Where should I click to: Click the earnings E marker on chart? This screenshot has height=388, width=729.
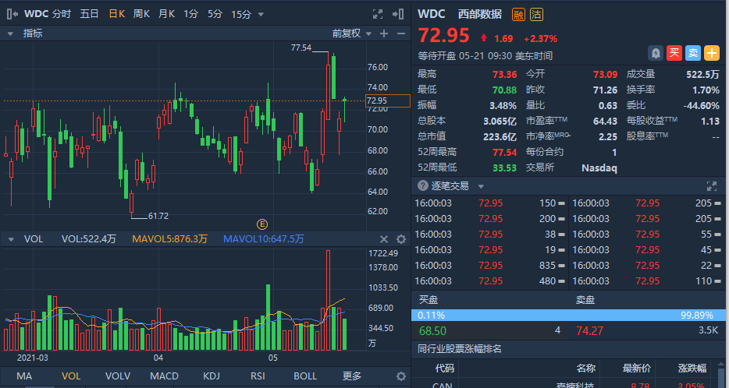point(262,224)
